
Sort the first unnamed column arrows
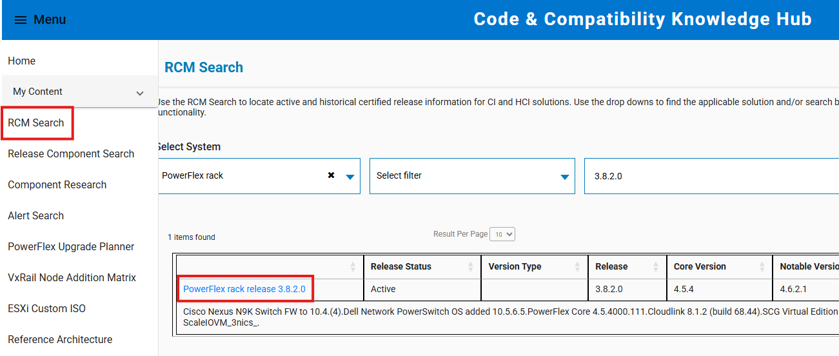pos(353,266)
